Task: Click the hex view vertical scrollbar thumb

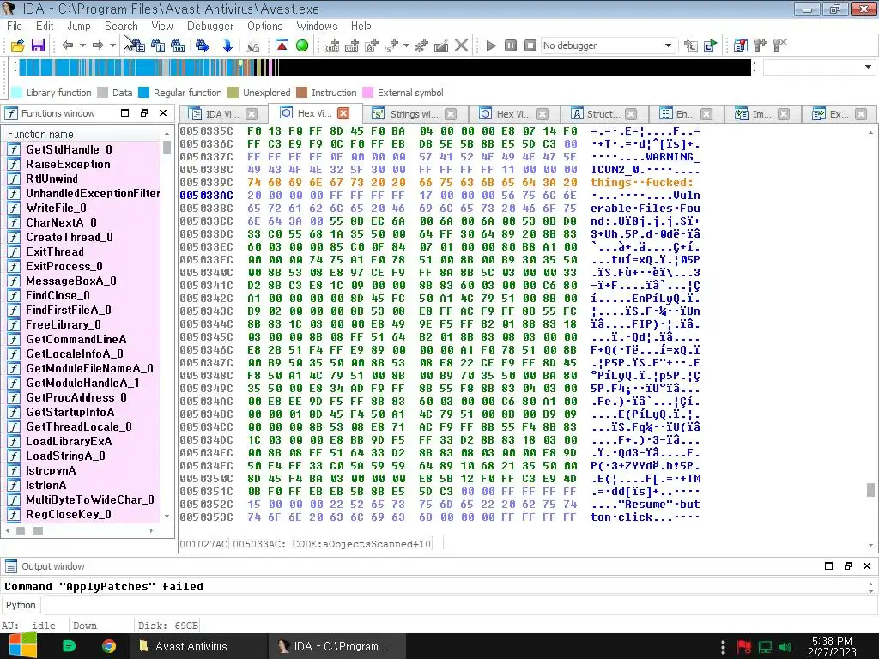Action: coord(870,490)
